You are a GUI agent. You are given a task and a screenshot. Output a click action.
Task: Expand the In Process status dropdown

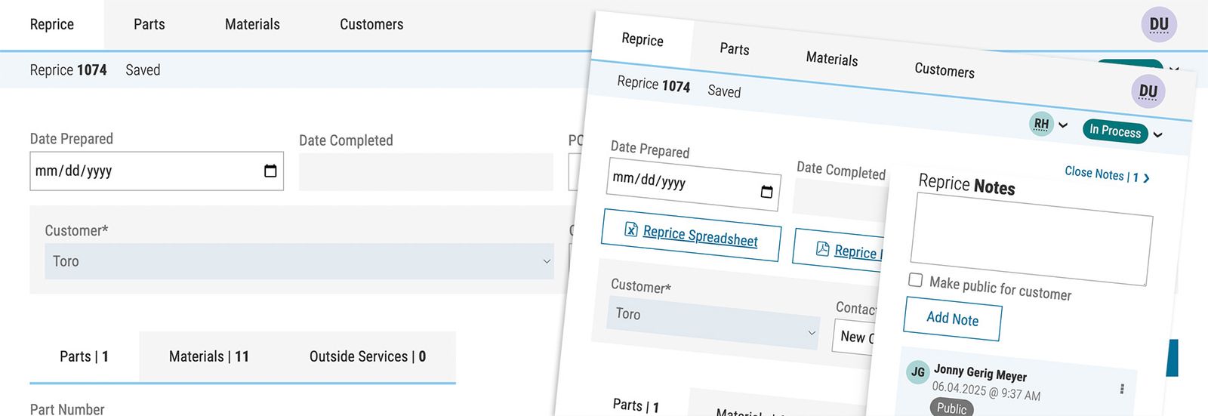point(1158,135)
